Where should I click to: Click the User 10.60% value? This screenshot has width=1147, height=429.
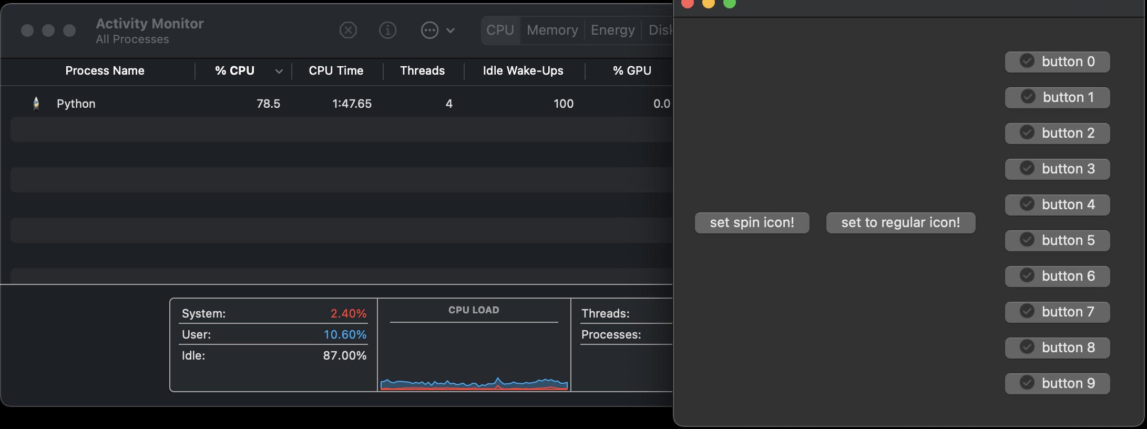click(345, 334)
